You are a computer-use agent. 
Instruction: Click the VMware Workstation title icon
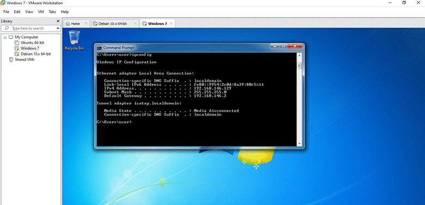pos(3,3)
